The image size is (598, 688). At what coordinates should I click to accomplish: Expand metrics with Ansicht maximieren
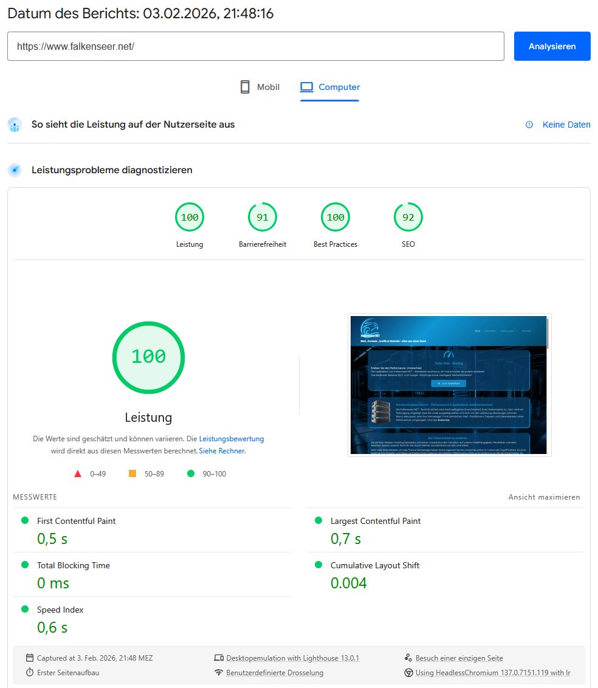(x=544, y=497)
